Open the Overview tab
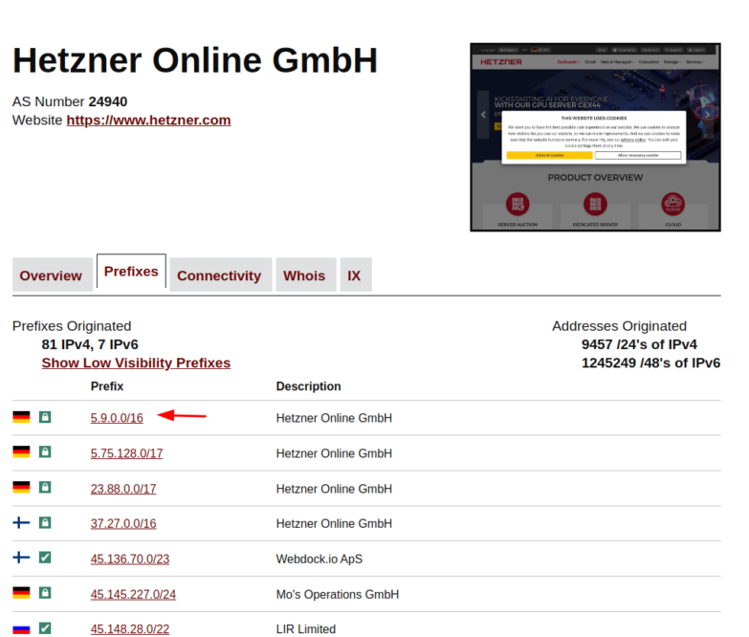Screen dimensions: 749x637 click(52, 275)
